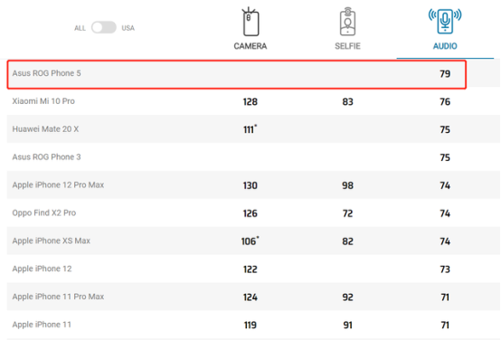This screenshot has height=340, width=501.
Task: Switch to the SELFIE tab label
Action: pos(347,46)
